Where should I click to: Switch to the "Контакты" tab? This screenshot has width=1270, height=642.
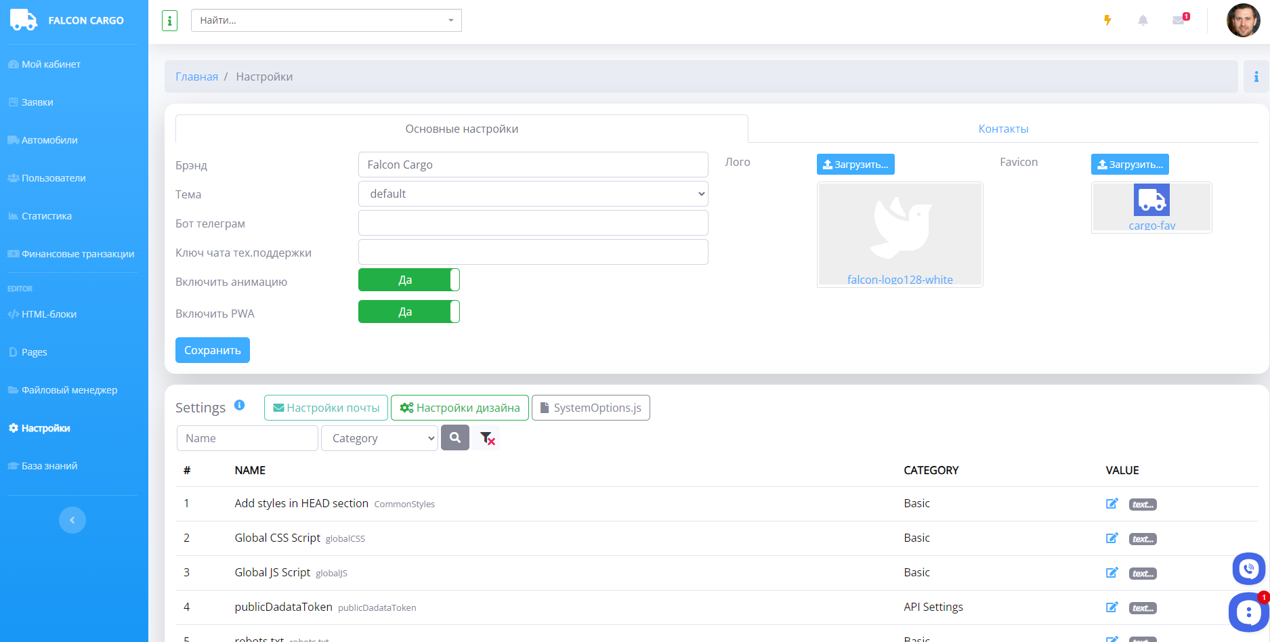1002,129
